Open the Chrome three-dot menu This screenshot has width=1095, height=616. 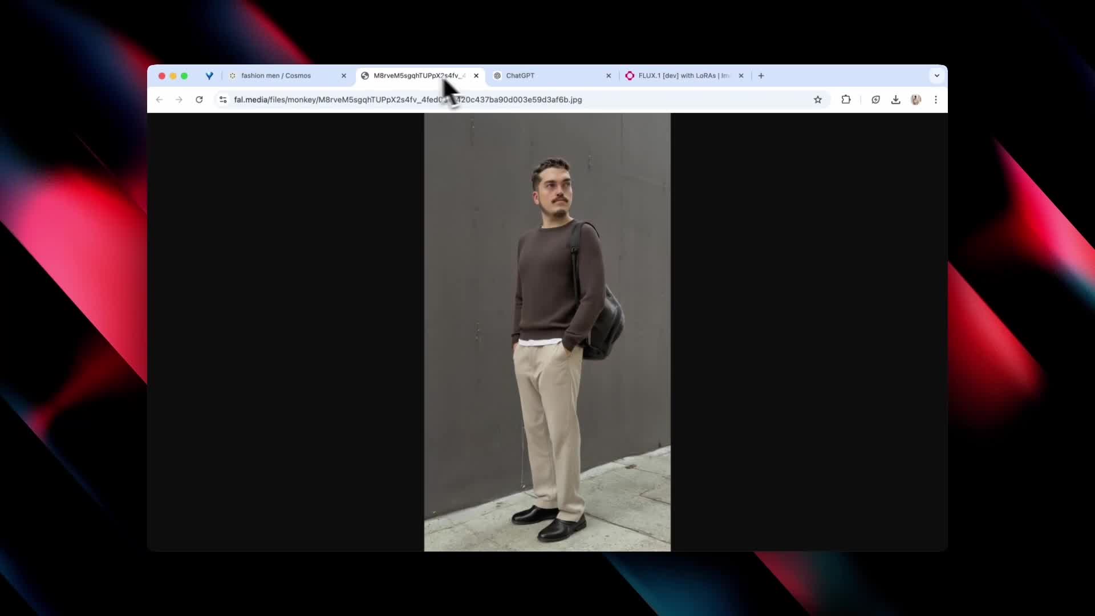(936, 100)
